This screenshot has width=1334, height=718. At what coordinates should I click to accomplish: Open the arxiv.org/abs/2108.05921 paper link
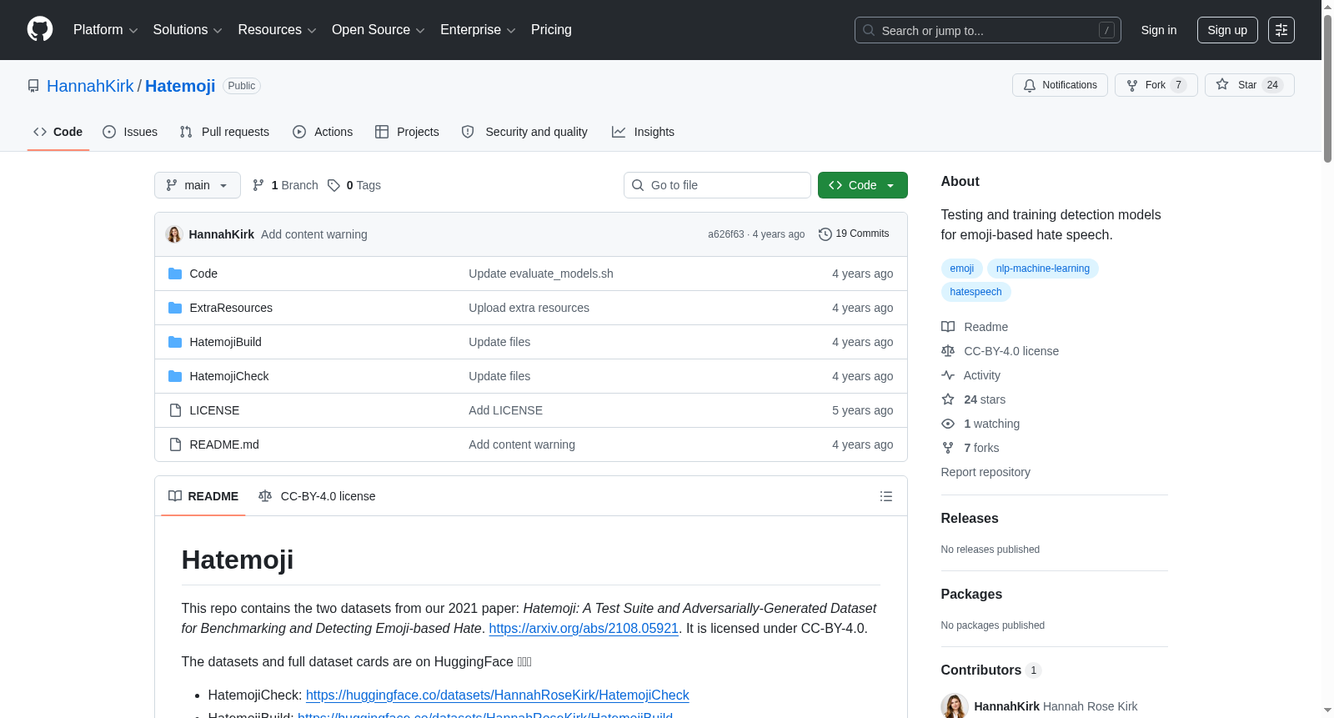[x=584, y=629]
